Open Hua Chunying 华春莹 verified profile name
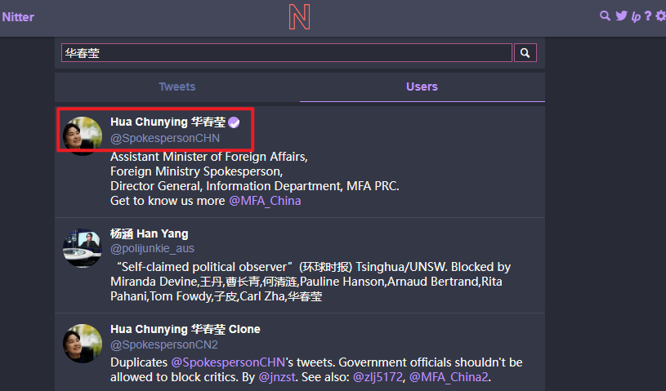Image resolution: width=666 pixels, height=391 pixels. [x=168, y=122]
